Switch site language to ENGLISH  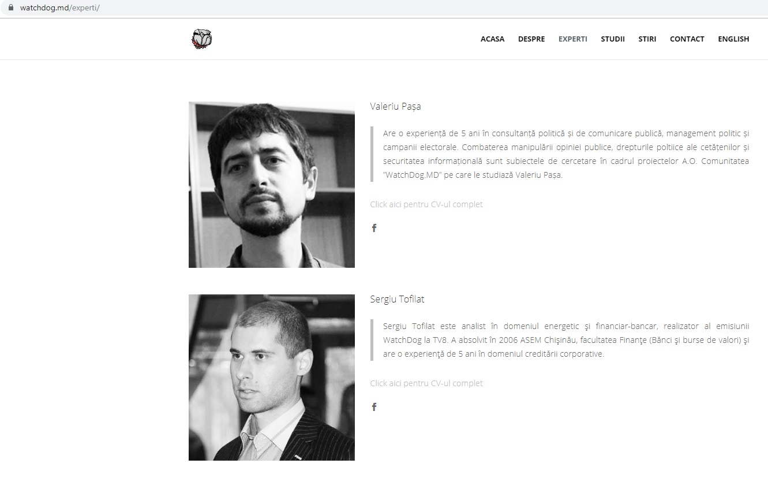(733, 39)
